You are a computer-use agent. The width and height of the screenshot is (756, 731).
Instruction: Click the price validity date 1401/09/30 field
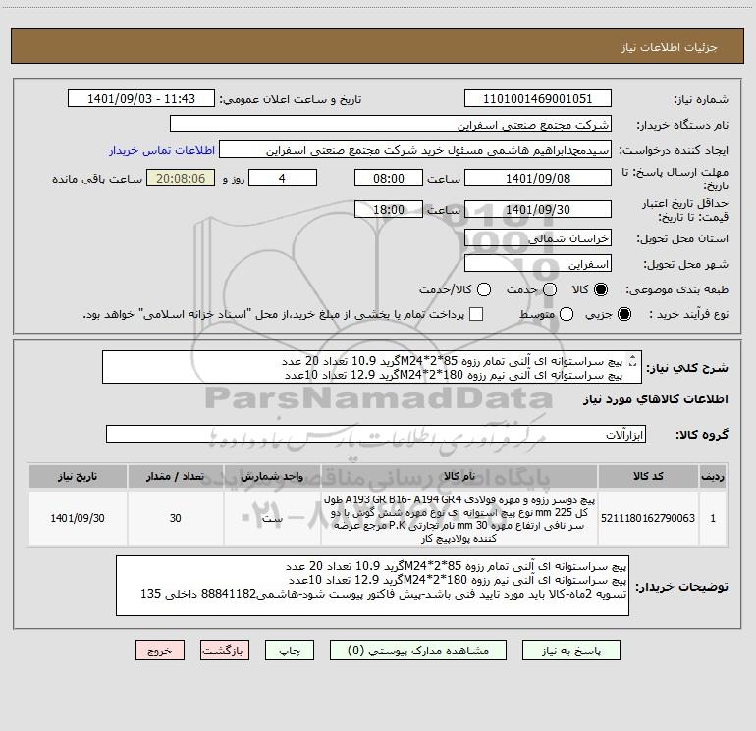click(538, 209)
